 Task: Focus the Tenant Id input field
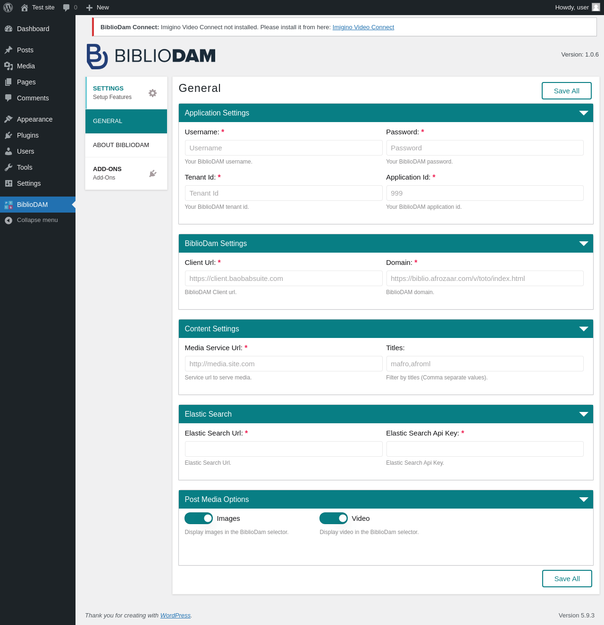[284, 193]
